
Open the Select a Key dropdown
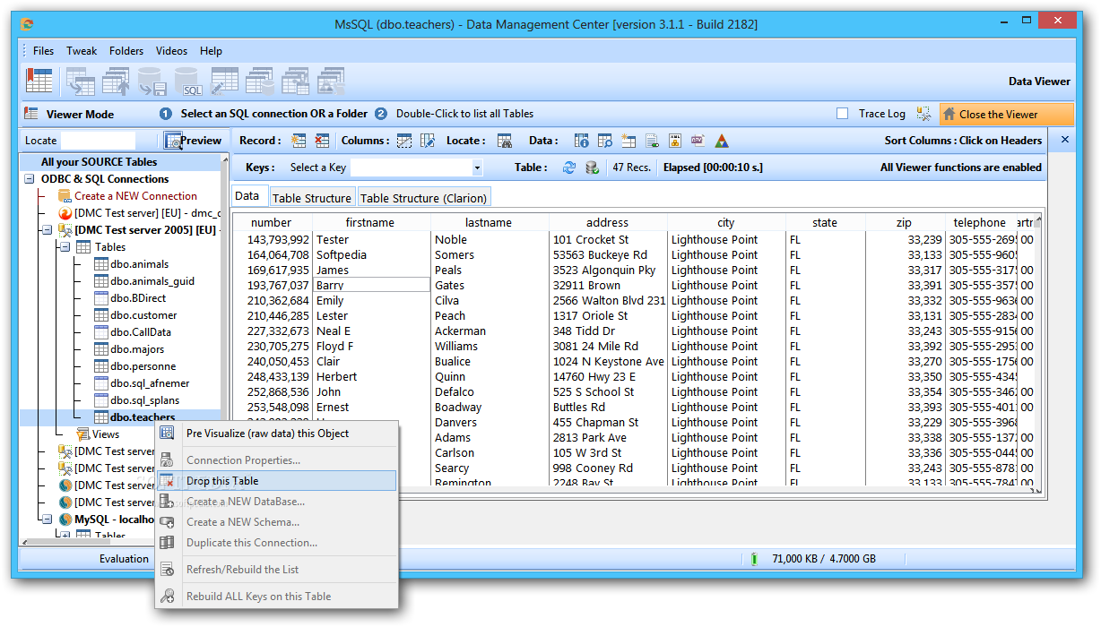click(x=477, y=167)
